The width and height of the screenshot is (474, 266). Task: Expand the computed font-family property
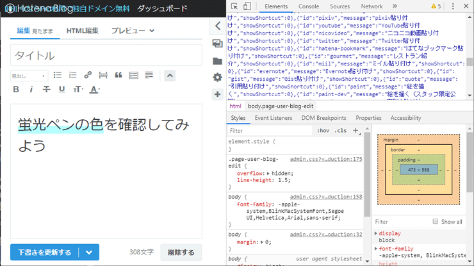point(376,249)
